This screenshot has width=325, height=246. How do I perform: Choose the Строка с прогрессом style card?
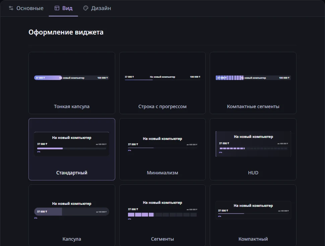point(162,83)
